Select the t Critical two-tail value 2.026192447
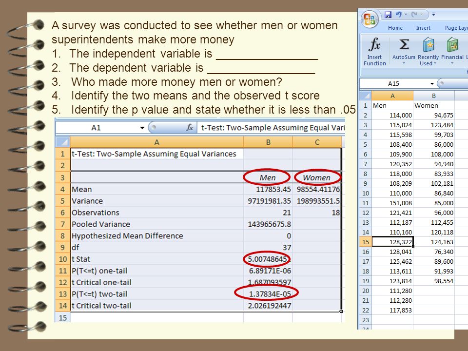 pyautogui.click(x=268, y=306)
